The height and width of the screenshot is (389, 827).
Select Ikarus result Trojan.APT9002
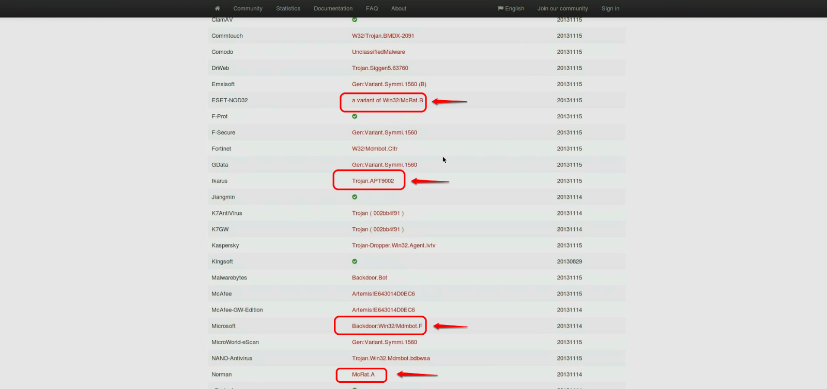point(373,181)
